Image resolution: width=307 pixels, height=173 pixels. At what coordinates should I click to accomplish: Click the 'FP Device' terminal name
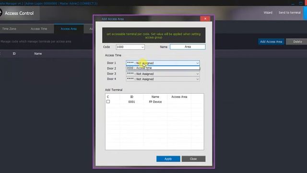click(x=155, y=102)
